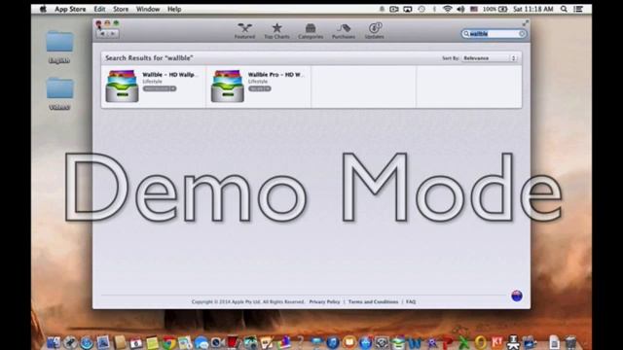Screen dimensions: 623x350
Task: Clear the search field text
Action: (522, 34)
